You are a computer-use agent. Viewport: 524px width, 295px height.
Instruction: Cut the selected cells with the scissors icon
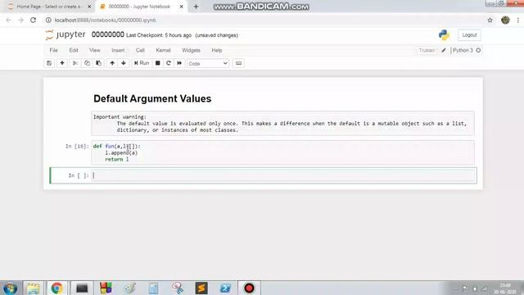point(75,63)
